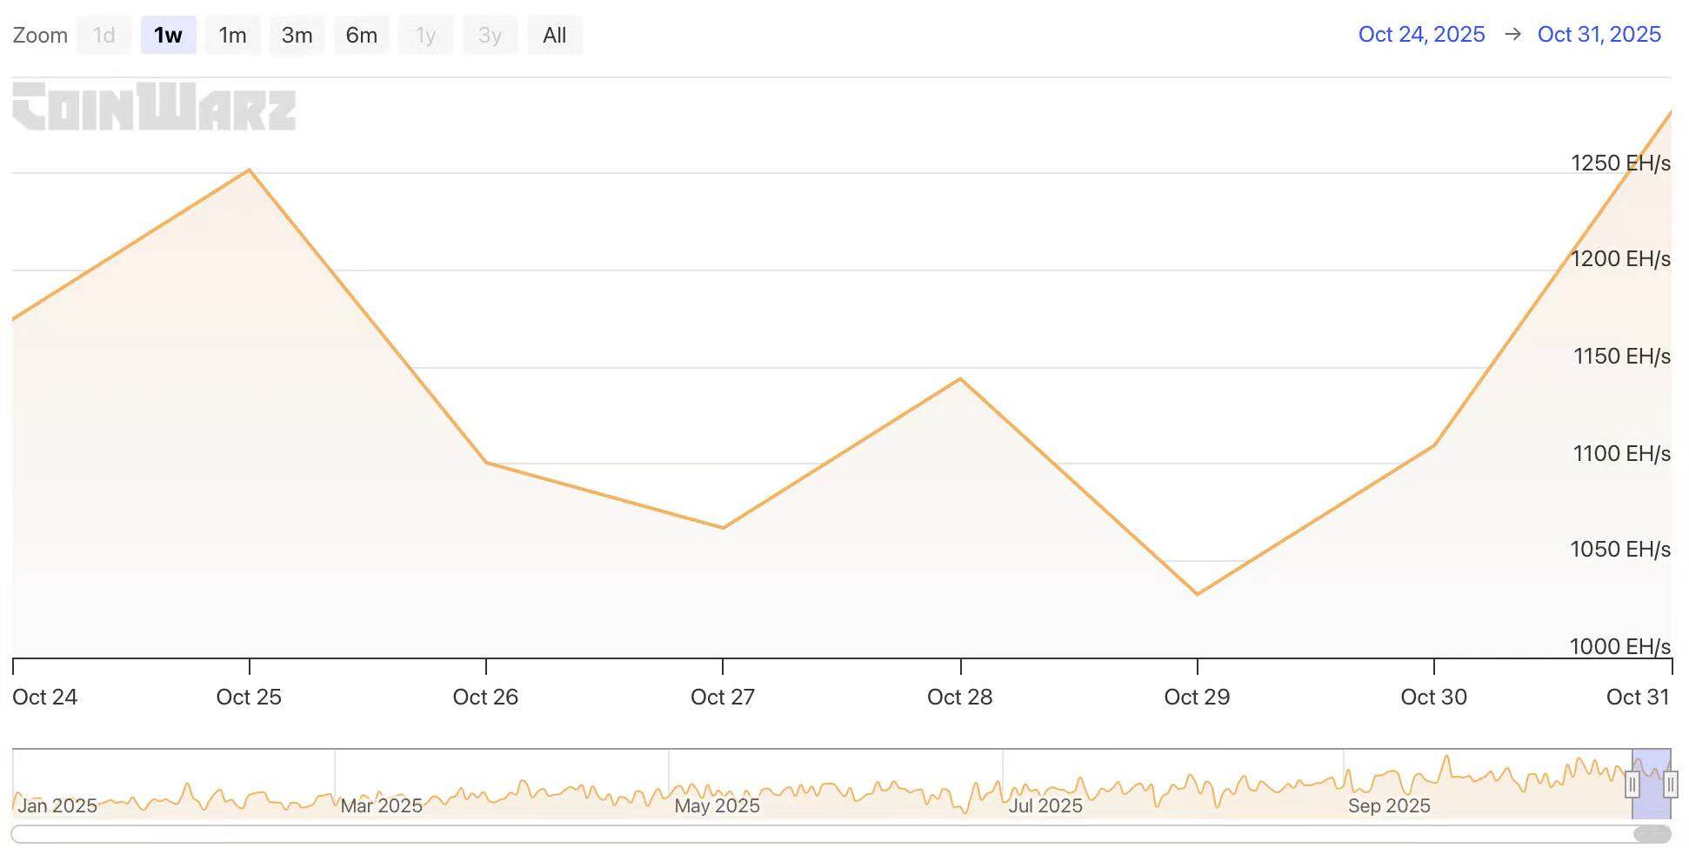Jump navigator to May 2025
The height and width of the screenshot is (848, 1689).
point(717,805)
